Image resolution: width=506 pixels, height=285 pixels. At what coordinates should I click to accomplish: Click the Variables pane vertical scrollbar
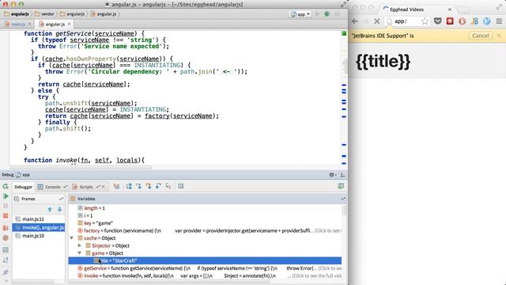click(345, 211)
